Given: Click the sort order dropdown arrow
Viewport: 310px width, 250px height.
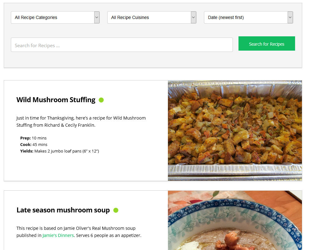Looking at the screenshot, I should [x=290, y=17].
